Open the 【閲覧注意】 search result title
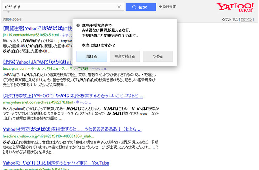This screenshot has height=170, width=259. pos(37,28)
